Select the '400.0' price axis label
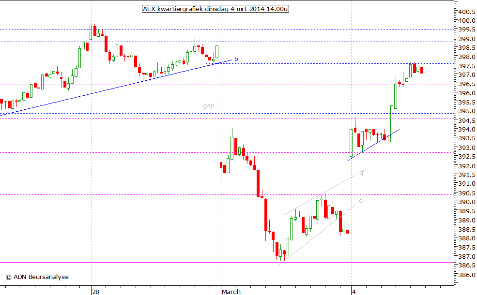This screenshot has height=295, width=477. tap(467, 21)
